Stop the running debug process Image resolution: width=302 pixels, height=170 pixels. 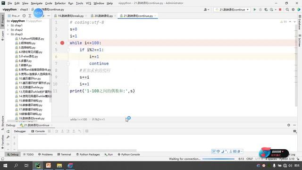pos(280,9)
